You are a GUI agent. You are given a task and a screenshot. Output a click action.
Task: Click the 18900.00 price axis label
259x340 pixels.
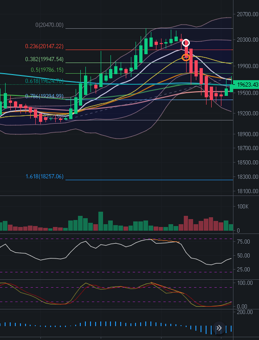(247, 134)
